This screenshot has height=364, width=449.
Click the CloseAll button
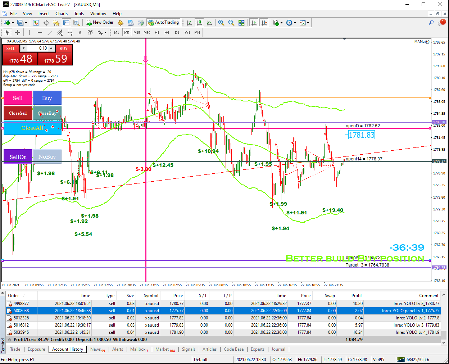tap(32, 128)
